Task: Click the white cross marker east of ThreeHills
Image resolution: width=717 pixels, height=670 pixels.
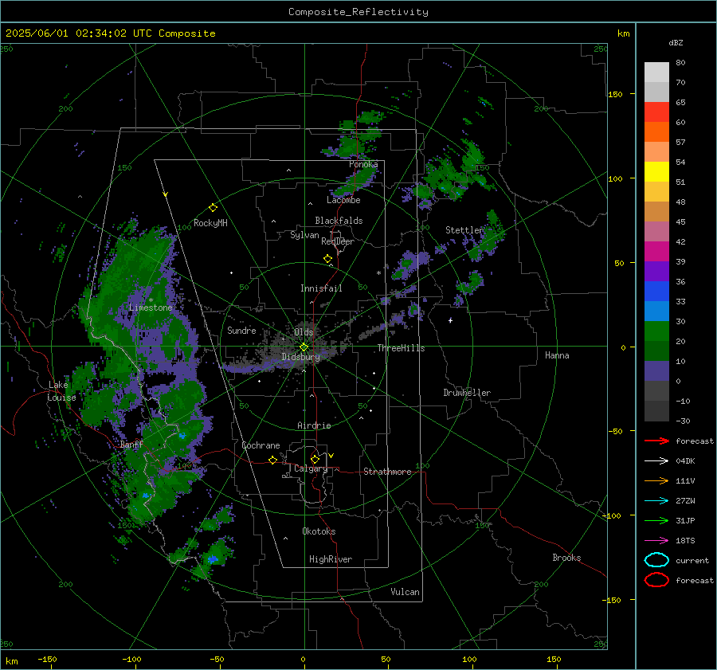Action: [x=450, y=320]
